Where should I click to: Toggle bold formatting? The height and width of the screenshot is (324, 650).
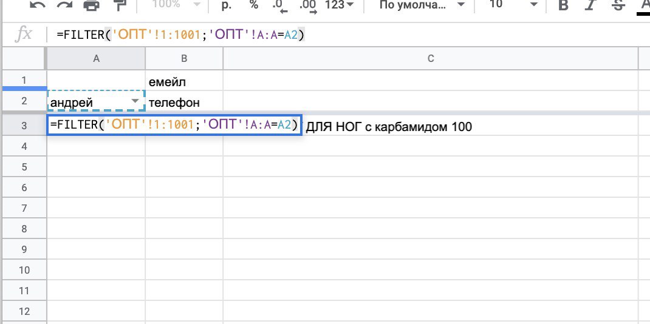(563, 5)
